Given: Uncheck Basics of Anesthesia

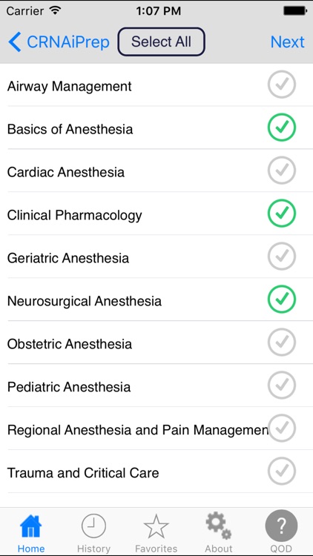Looking at the screenshot, I should pos(281,128).
